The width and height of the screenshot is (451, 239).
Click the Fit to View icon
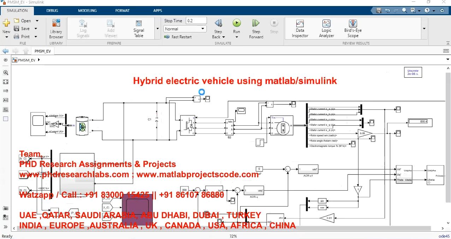pyautogui.click(x=6, y=82)
